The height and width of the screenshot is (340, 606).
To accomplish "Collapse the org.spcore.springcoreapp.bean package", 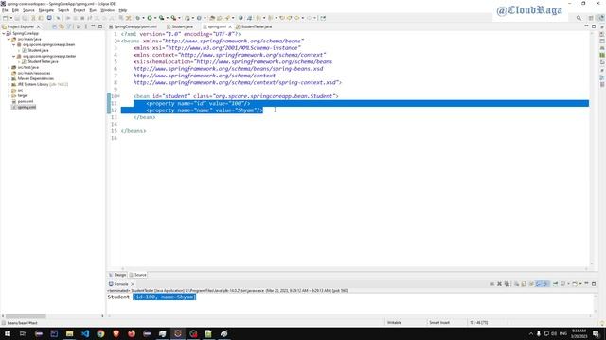I will point(14,44).
